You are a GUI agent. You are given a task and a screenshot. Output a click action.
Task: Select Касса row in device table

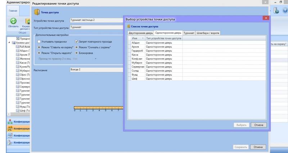tap(197, 55)
